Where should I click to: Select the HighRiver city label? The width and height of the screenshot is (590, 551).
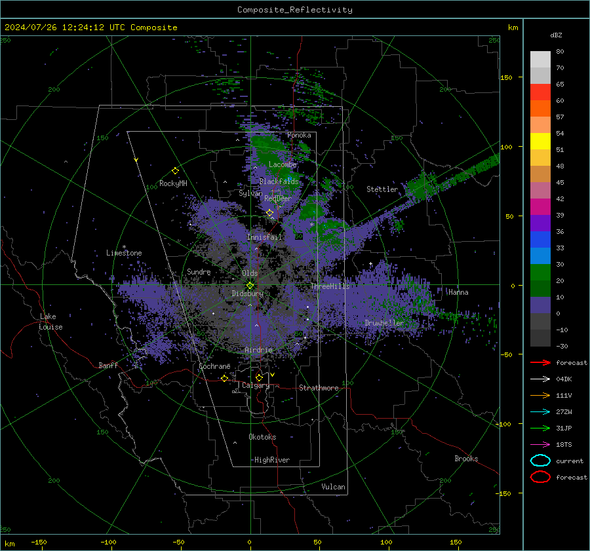[x=271, y=460]
